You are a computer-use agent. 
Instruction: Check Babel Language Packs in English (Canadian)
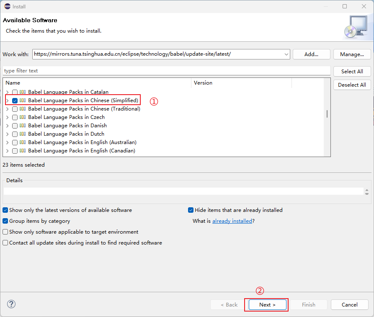click(x=15, y=151)
